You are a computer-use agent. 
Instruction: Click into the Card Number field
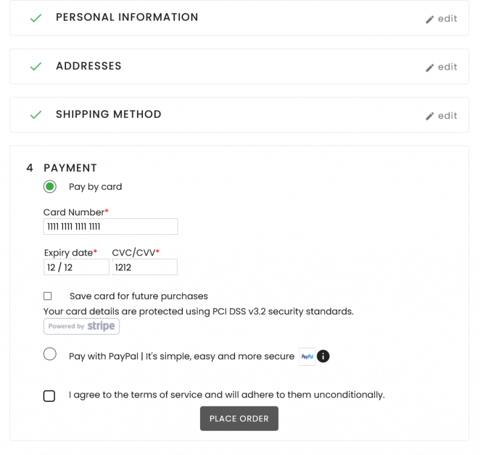point(110,227)
